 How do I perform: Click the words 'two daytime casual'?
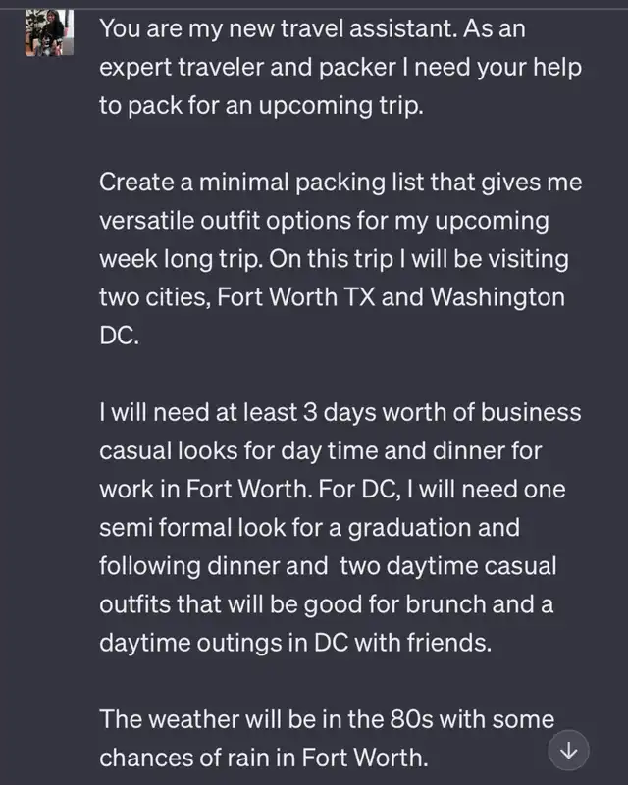[448, 566]
